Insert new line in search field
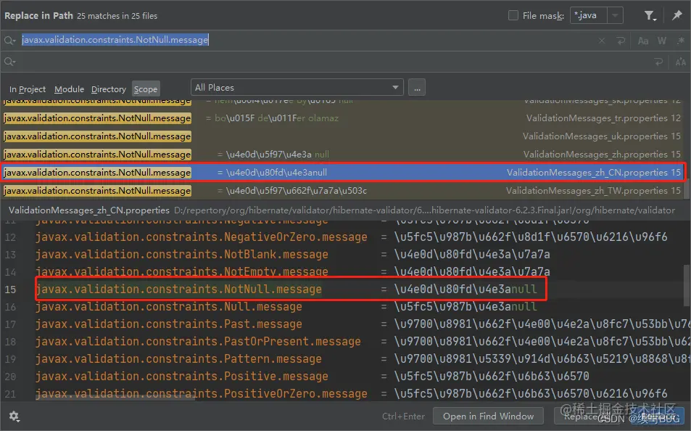Screen dimensions: 691x431 tap(621, 41)
